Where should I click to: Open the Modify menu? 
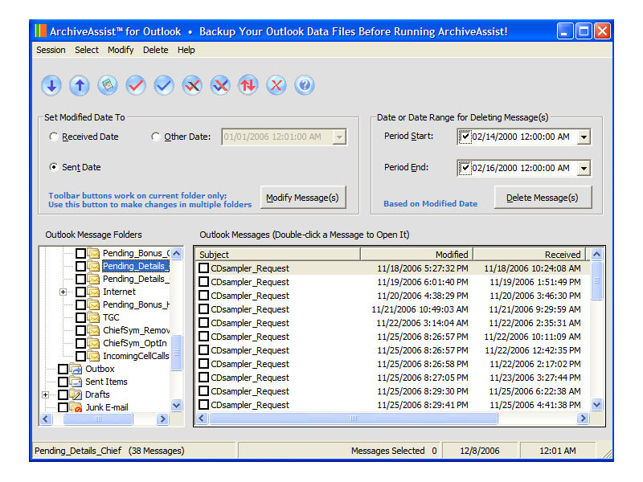121,50
